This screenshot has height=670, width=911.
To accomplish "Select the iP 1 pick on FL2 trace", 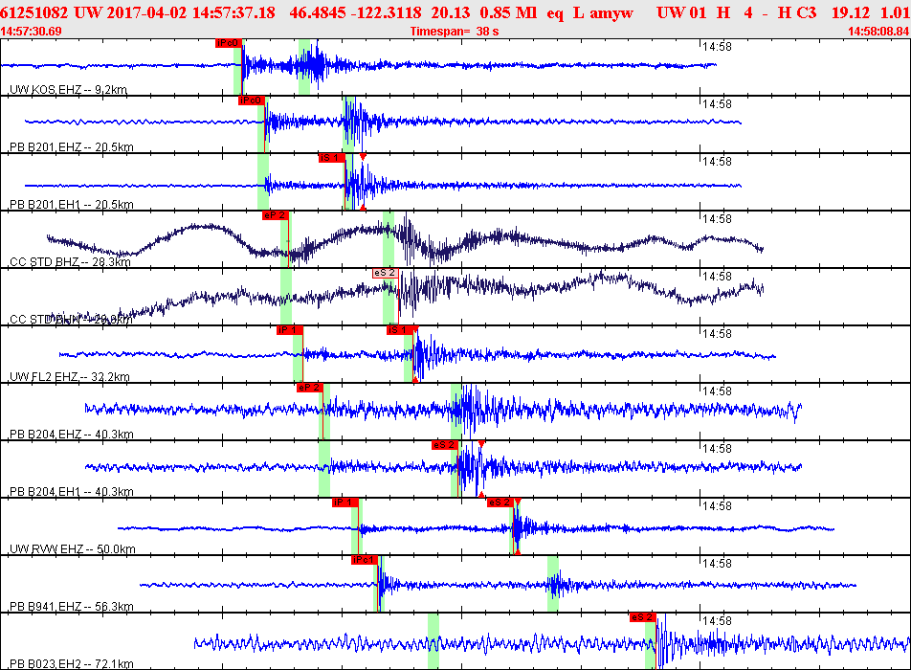I will pos(289,330).
